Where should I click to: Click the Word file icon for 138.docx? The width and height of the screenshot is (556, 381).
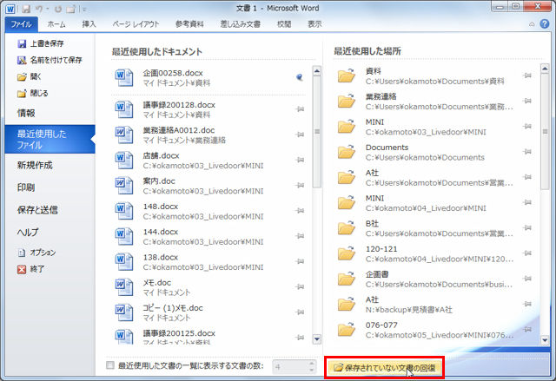123,262
